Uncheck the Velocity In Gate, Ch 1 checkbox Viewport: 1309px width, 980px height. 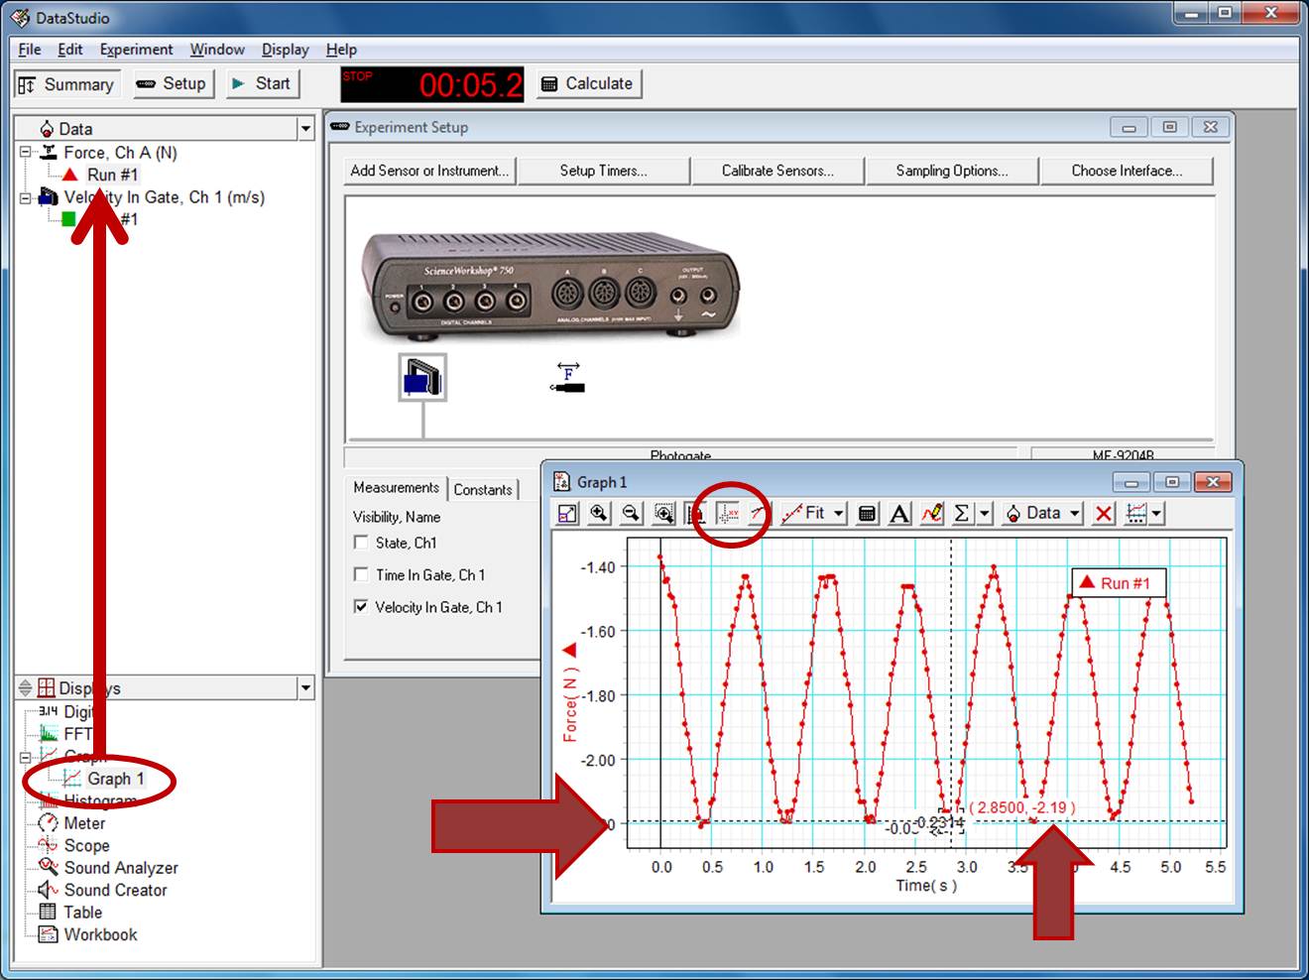(361, 606)
